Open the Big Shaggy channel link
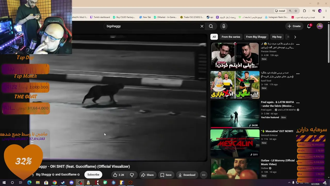 pos(44,175)
